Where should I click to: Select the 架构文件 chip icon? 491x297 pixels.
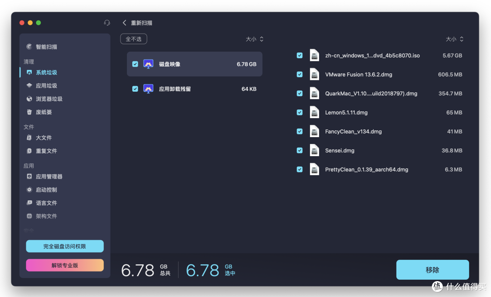(29, 216)
